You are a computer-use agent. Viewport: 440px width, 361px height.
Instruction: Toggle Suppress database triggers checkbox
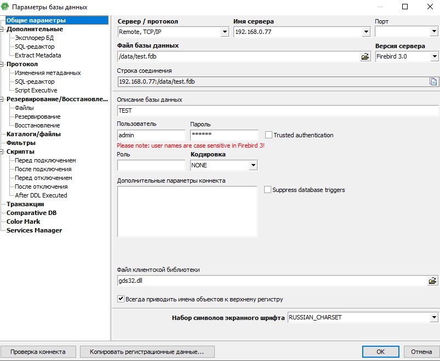(268, 190)
